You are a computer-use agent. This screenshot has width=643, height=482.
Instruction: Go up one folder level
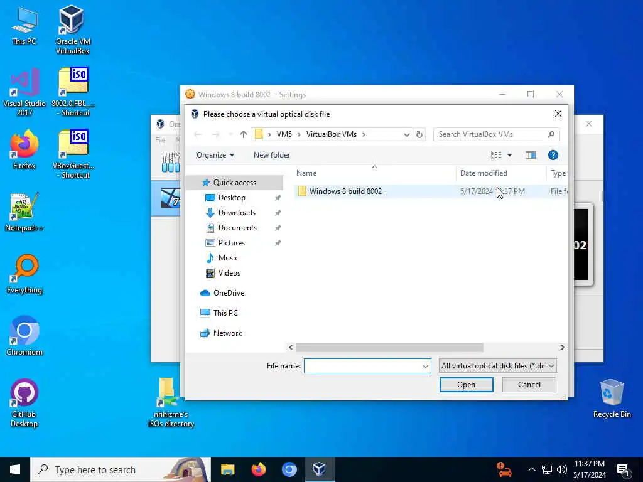tap(243, 134)
